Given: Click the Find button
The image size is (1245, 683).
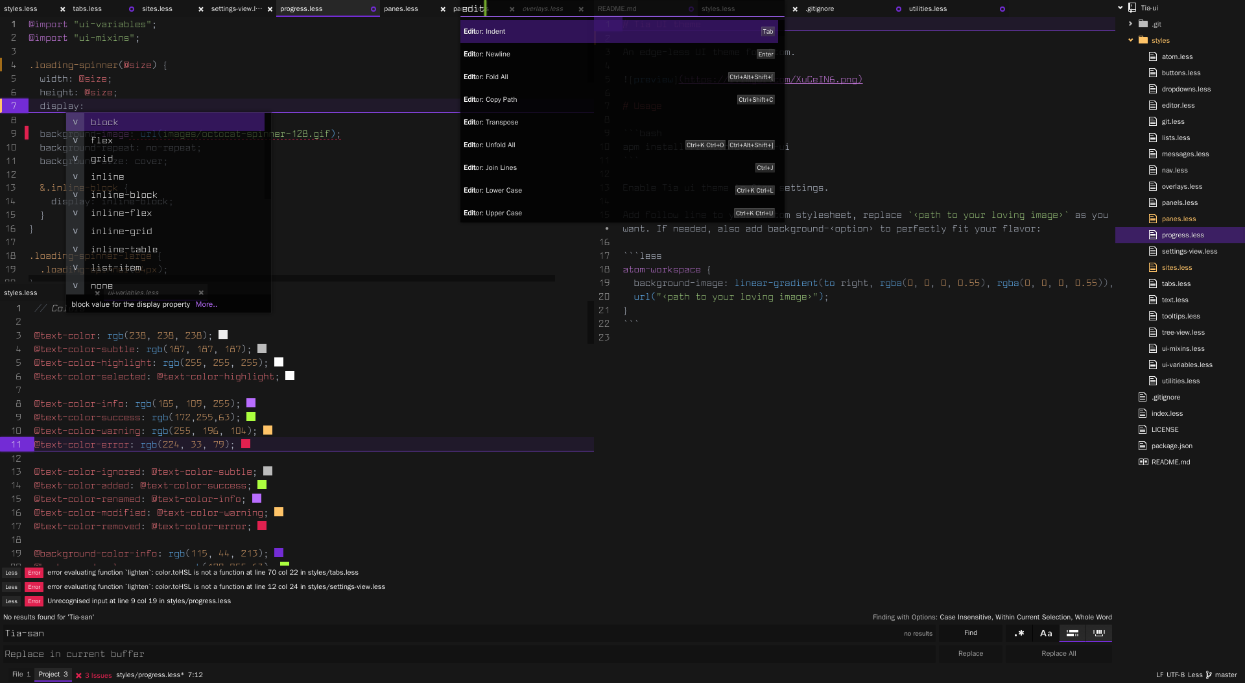Looking at the screenshot, I should pos(971,633).
